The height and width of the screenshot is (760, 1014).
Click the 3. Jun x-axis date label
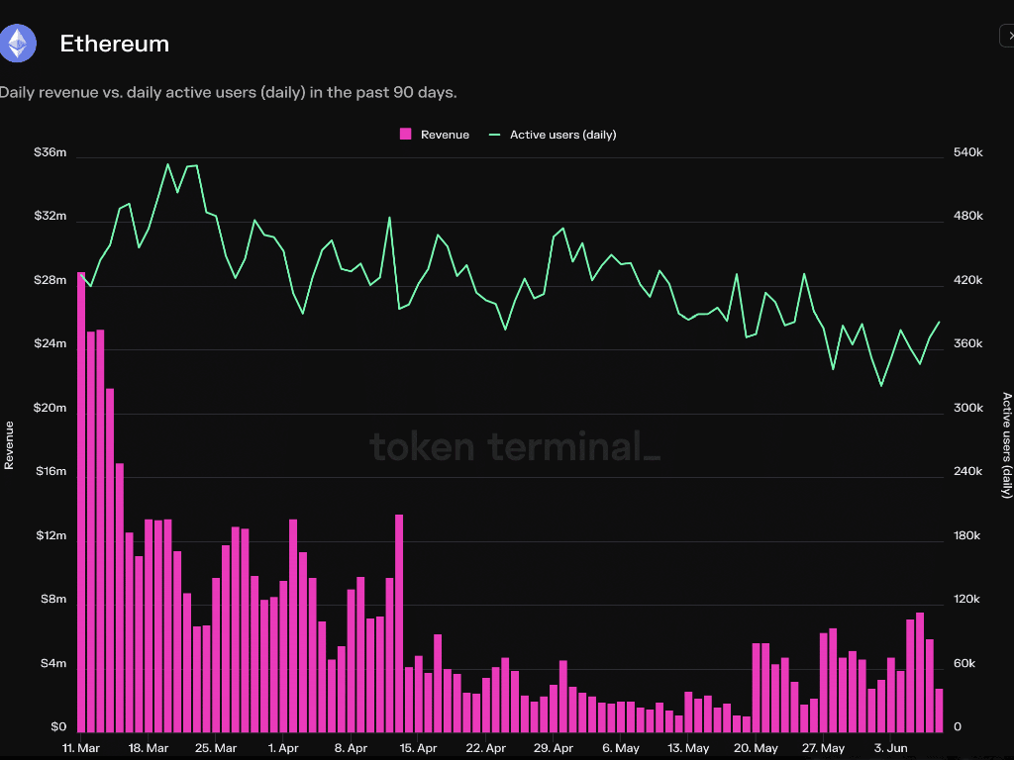pyautogui.click(x=892, y=748)
